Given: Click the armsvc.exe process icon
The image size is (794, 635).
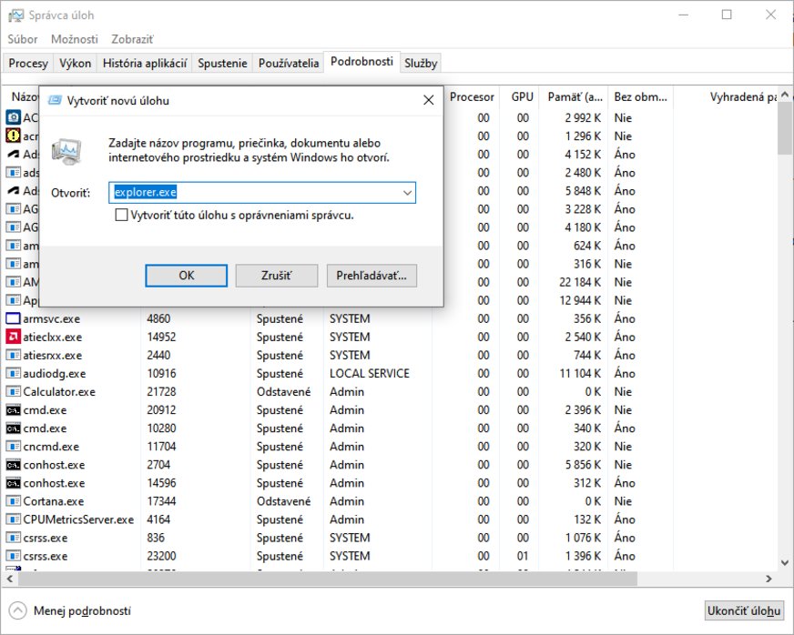Looking at the screenshot, I should [14, 318].
